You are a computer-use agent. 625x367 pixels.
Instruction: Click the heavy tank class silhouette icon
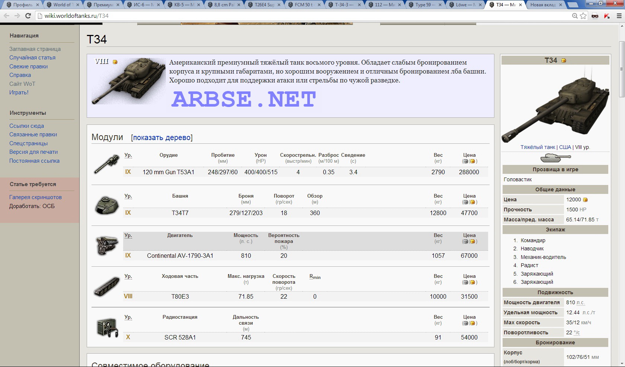pos(555,158)
